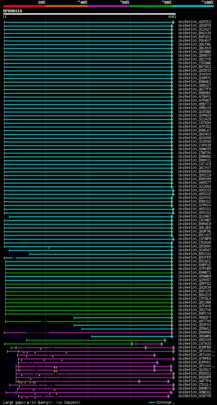Select the UniRef100_A7RPE6 label
This screenshot has height=405, width=217.
[195, 359]
